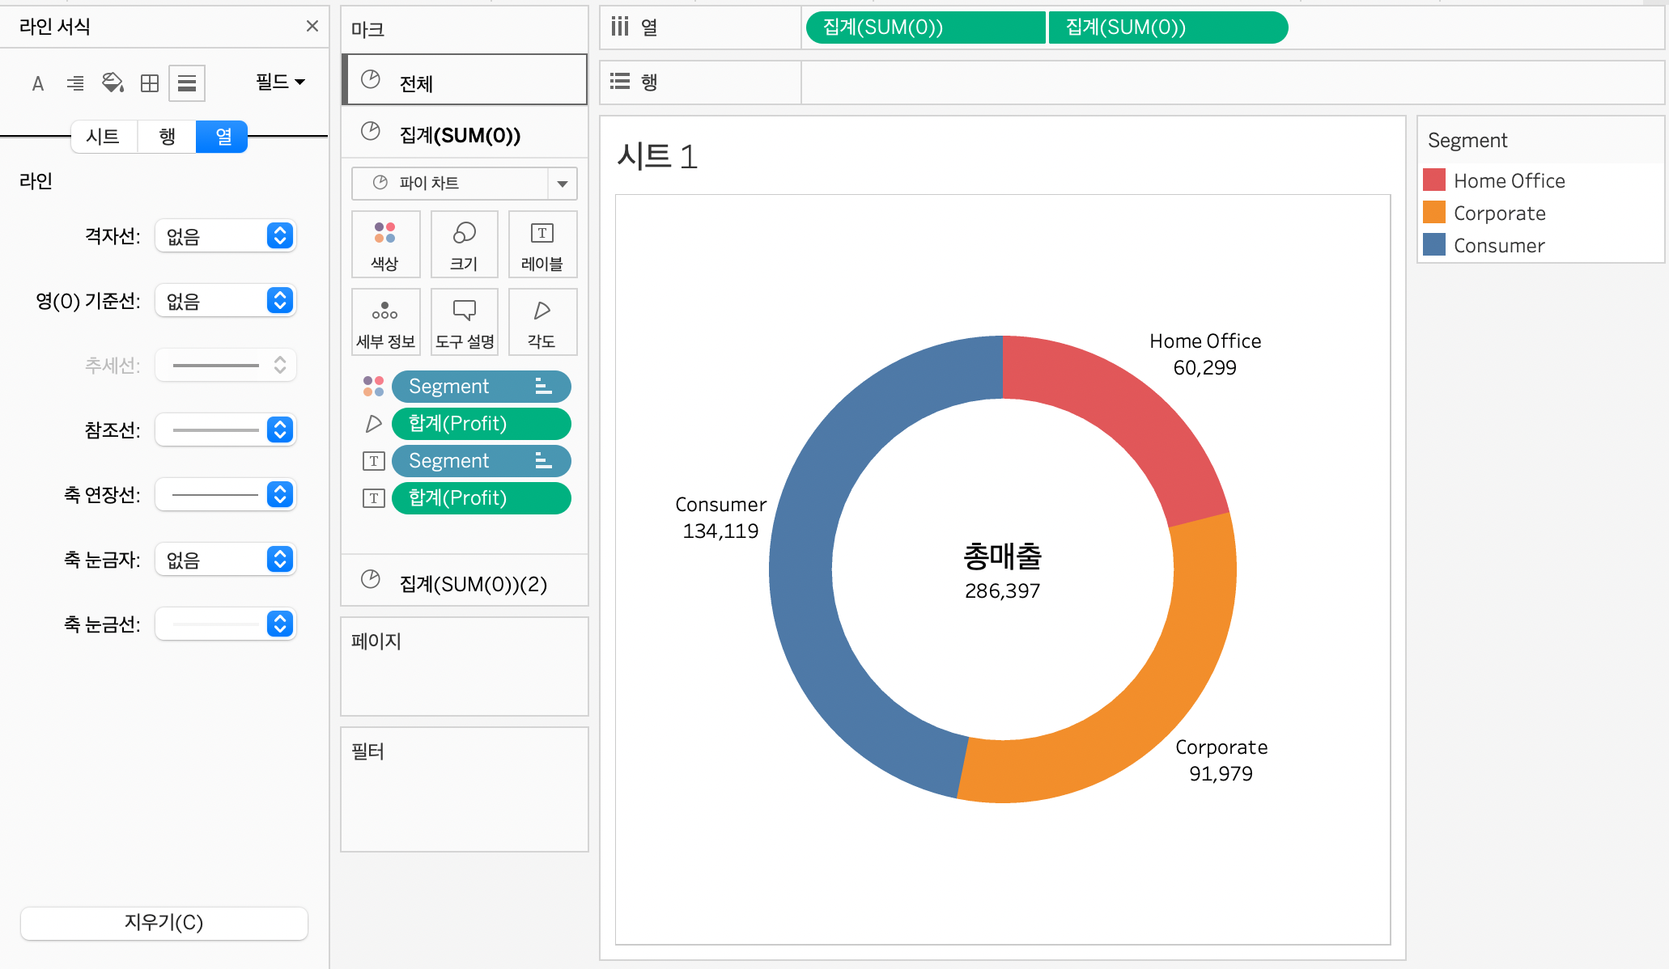Close the 라인 서식 format pane
This screenshot has height=969, width=1669.
[312, 26]
